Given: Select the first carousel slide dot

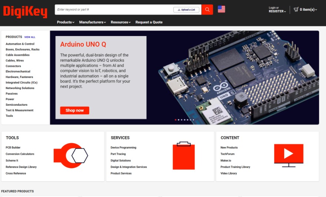Looking at the screenshot, I should (176, 120).
